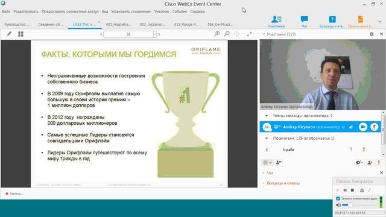Viewport: 386px width, 217px height.
Task: Open the Справка menu
Action: tap(197, 11)
